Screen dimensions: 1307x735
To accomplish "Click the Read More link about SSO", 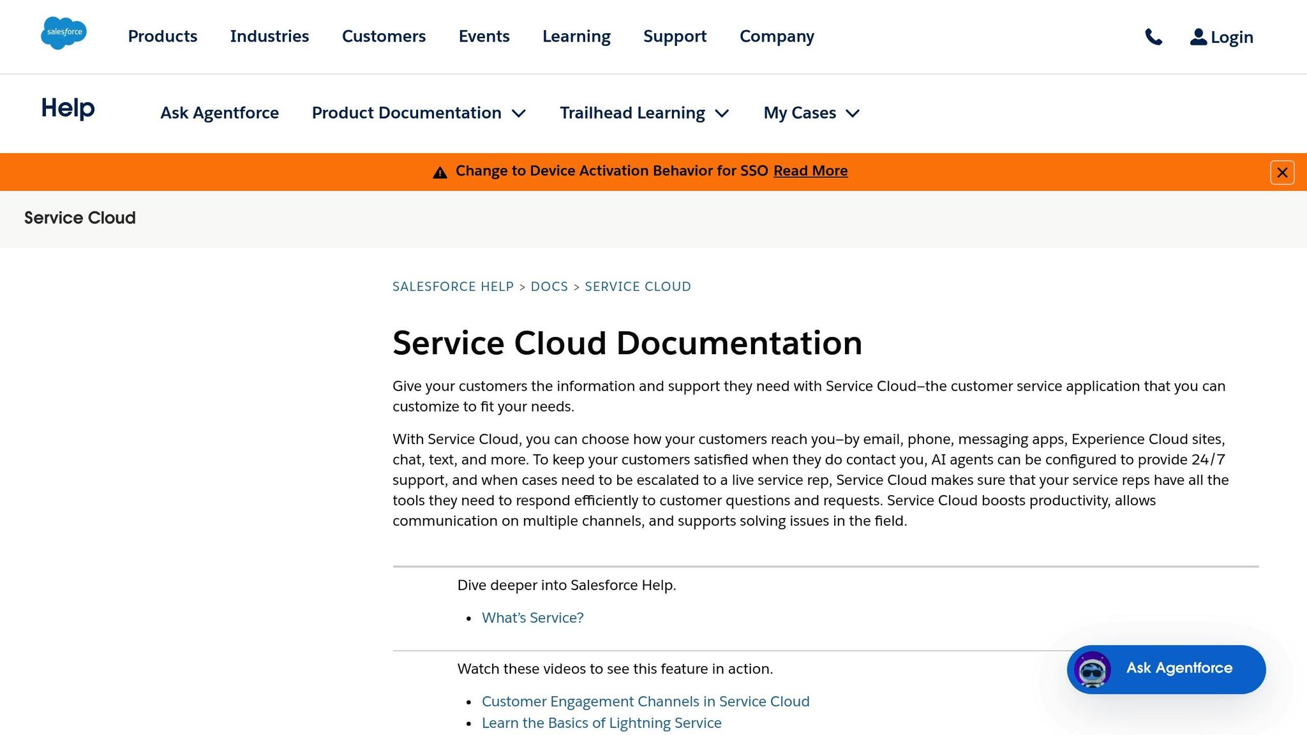I will pyautogui.click(x=810, y=170).
